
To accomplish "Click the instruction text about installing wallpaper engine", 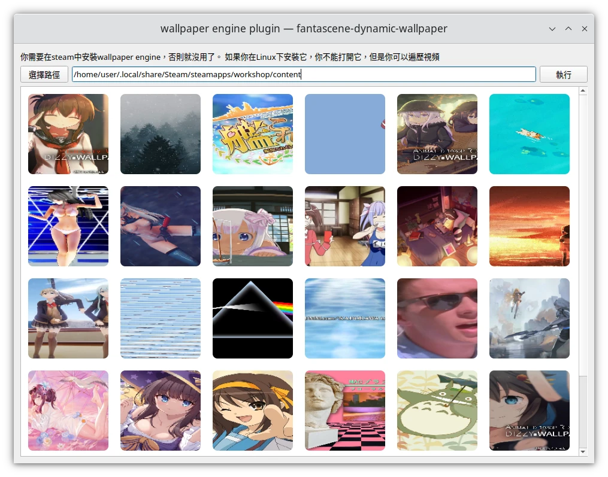I will point(230,57).
